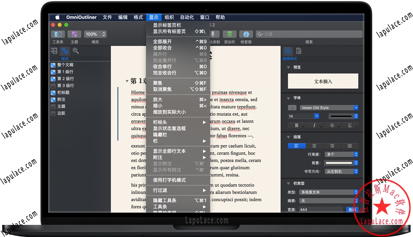Image resolution: width=413 pixels, height=237 pixels.
Task: Click the 栏标题 style icon
Action: [53, 93]
